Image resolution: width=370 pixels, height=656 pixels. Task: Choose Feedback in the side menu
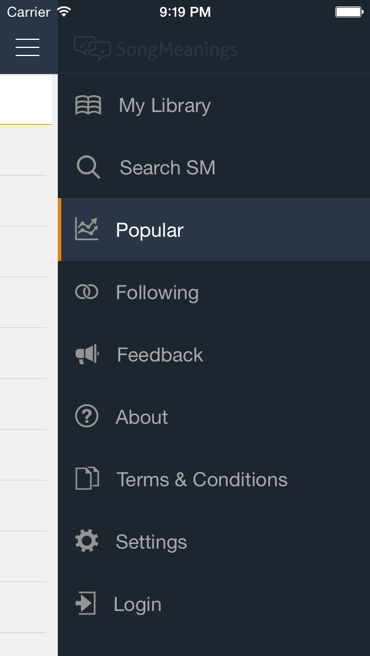pos(160,355)
